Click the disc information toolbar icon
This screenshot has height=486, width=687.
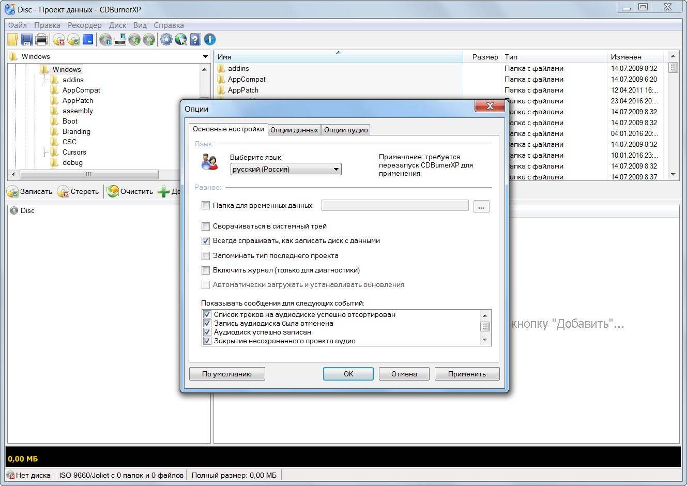tap(105, 39)
